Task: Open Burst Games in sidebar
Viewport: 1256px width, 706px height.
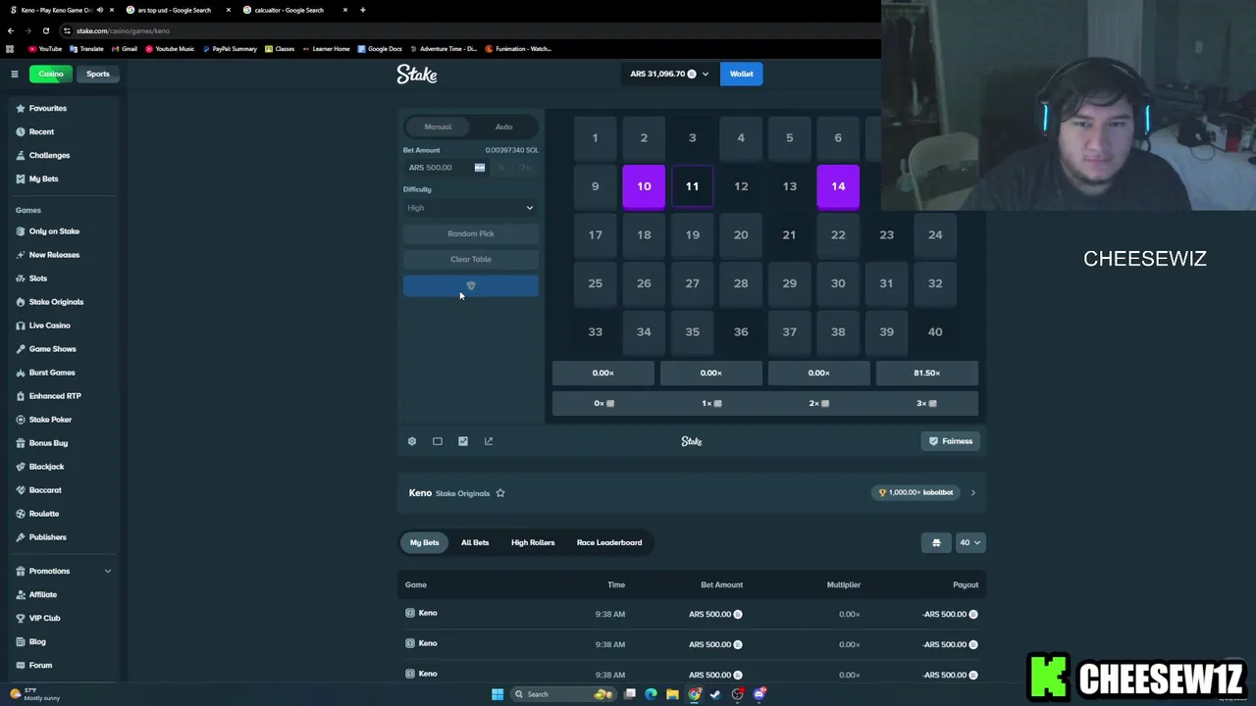Action: coord(52,373)
